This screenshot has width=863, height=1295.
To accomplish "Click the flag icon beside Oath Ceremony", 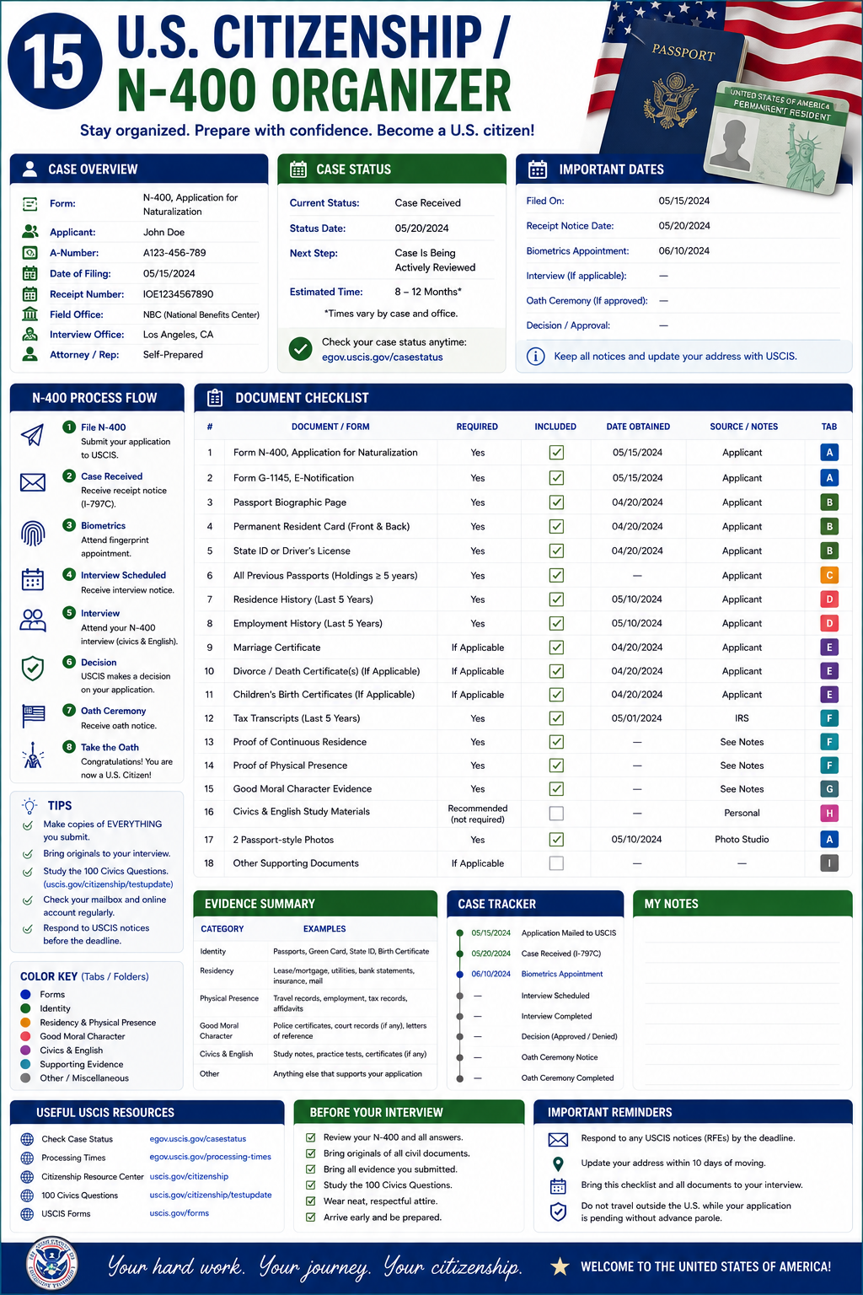I will point(33,716).
